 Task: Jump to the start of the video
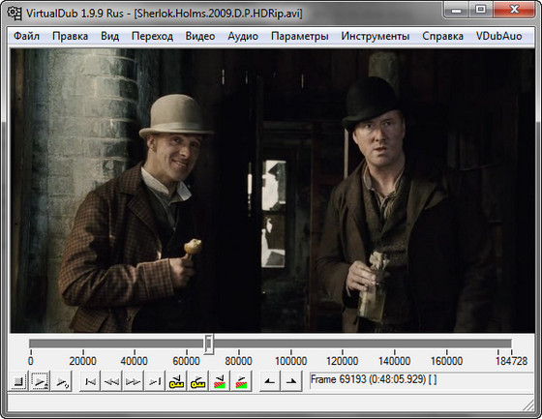[90, 381]
